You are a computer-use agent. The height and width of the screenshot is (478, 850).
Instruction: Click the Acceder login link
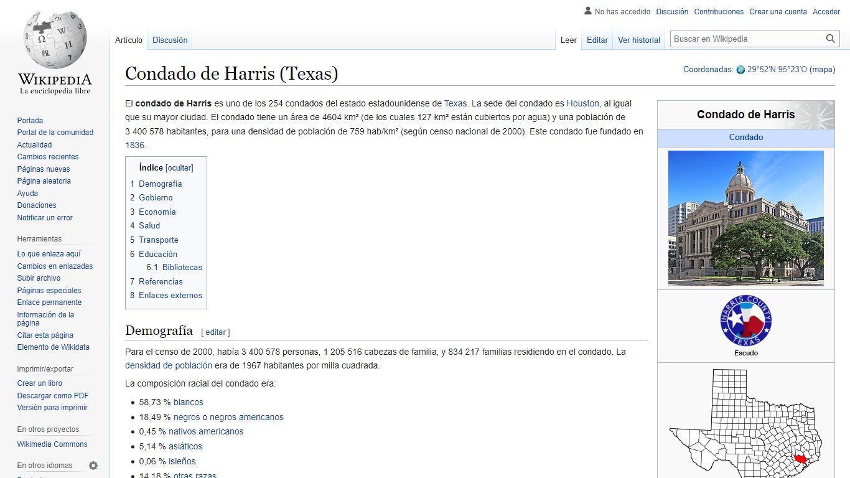(x=826, y=12)
